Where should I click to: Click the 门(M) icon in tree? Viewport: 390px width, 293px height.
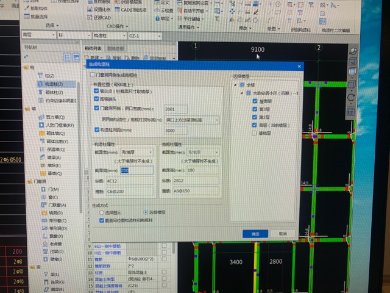[43, 189]
